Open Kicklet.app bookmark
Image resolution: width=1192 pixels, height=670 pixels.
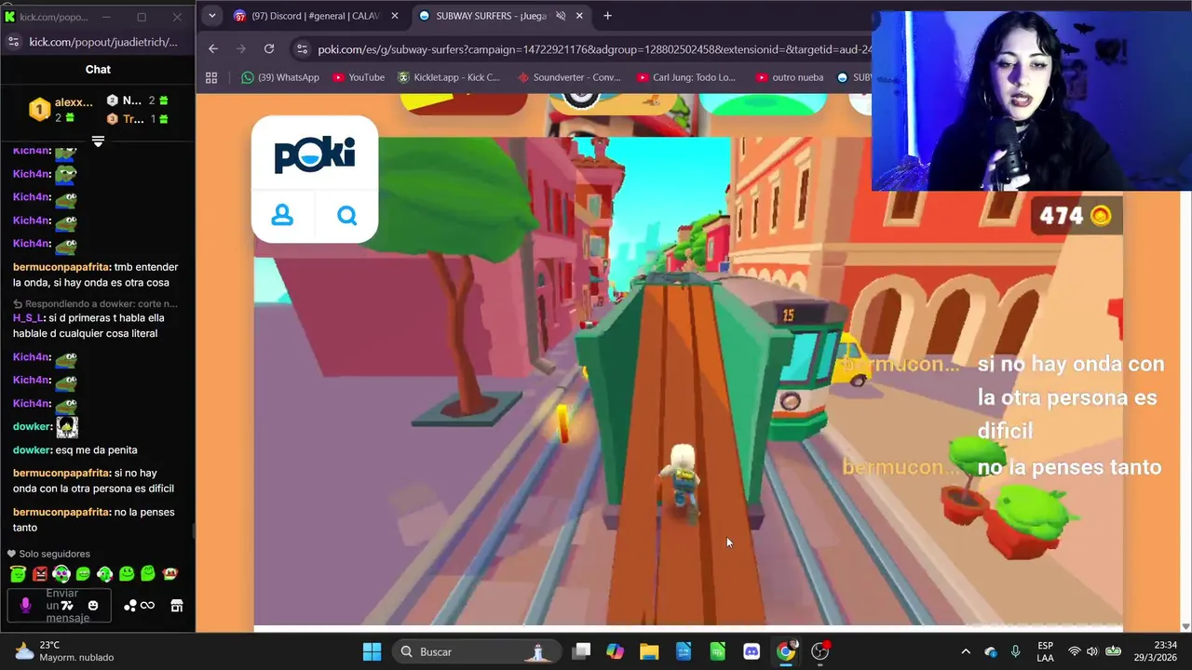pyautogui.click(x=449, y=77)
